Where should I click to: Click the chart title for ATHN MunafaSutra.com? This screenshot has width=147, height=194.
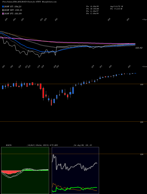pos(29,2)
